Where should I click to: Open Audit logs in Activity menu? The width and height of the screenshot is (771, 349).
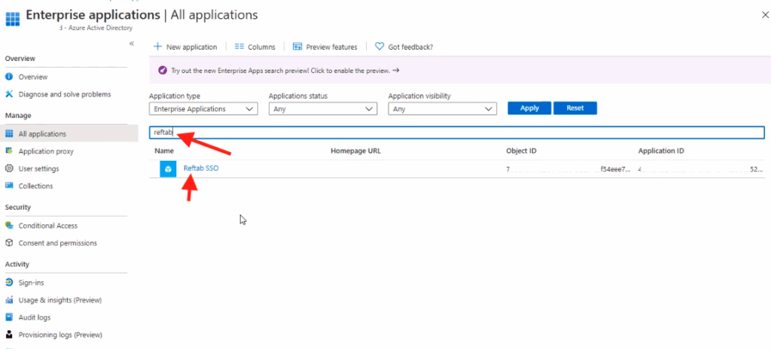click(35, 317)
